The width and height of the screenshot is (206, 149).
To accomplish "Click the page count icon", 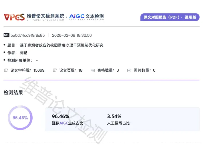I will tap(55, 70).
